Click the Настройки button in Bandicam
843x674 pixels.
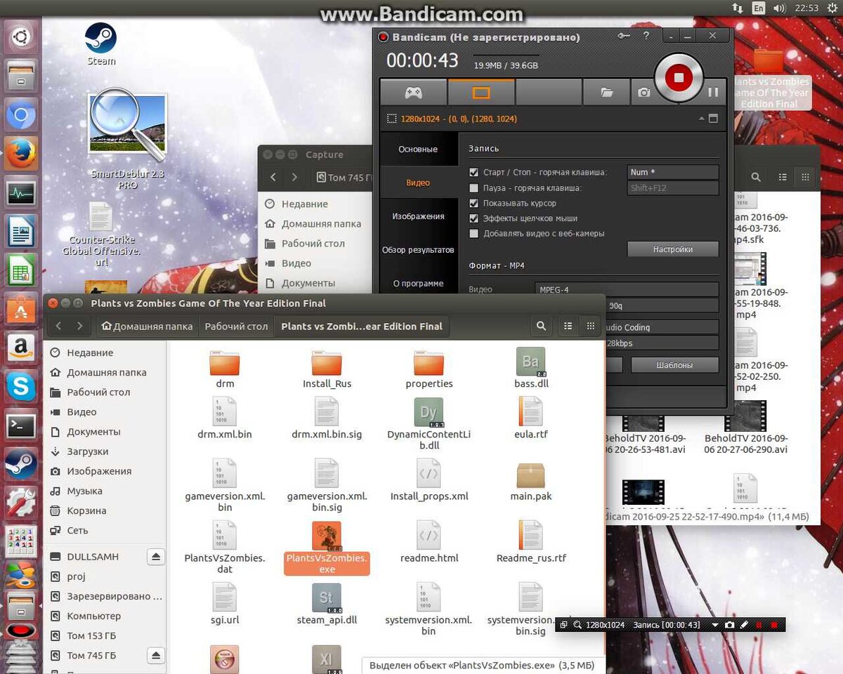click(672, 249)
